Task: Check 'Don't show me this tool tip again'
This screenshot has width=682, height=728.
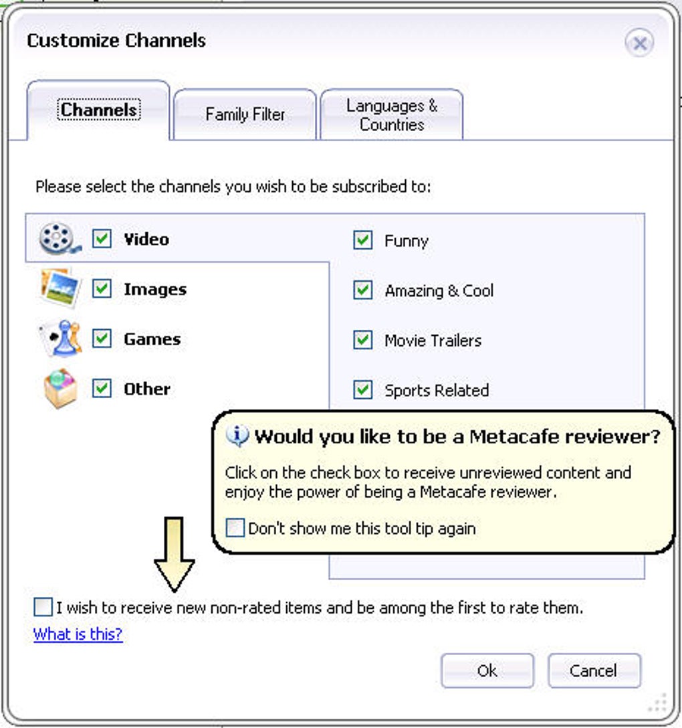Action: [x=235, y=529]
